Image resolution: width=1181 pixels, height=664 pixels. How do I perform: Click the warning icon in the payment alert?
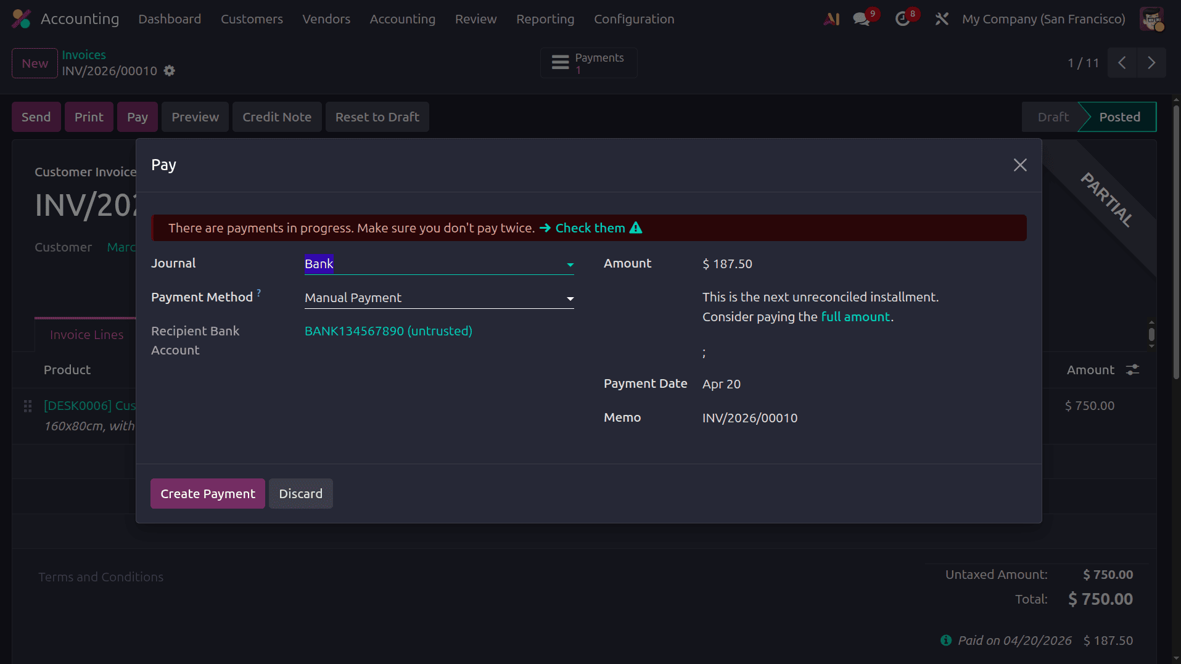tap(636, 227)
